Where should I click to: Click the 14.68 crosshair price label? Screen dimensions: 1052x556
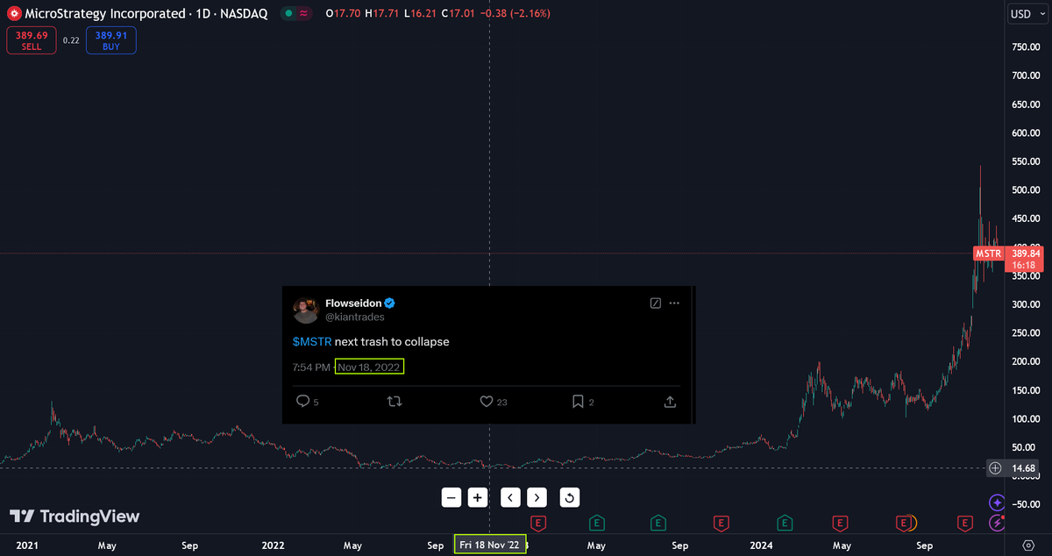1023,468
